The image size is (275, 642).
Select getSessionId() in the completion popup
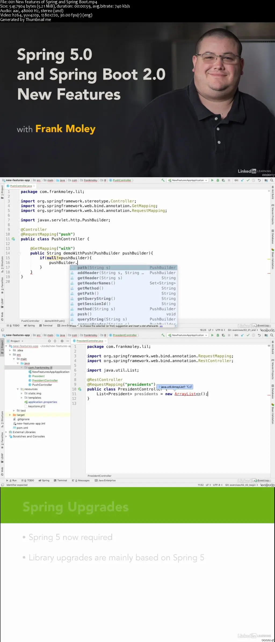[124, 304]
